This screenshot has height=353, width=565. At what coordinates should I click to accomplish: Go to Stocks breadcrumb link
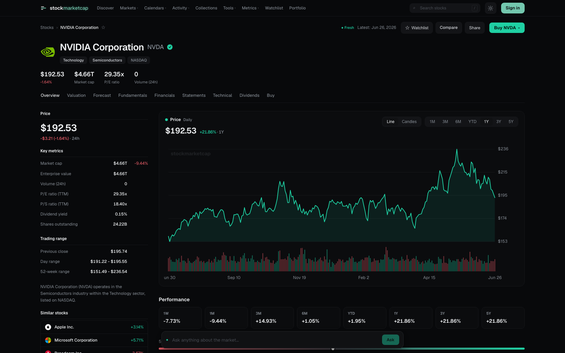coord(47,28)
